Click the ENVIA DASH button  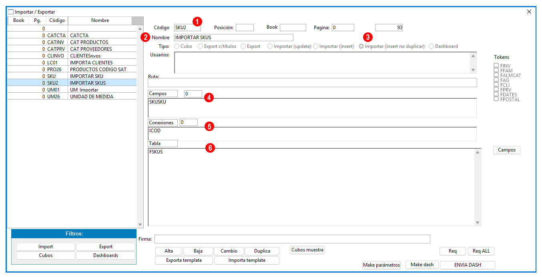point(468,265)
